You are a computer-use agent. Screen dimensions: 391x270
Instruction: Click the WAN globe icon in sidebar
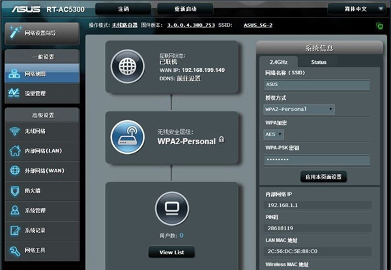(15, 170)
